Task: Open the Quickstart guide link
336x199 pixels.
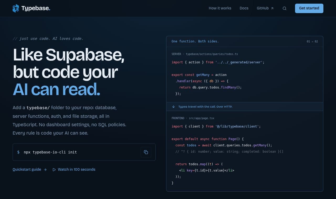Action: click(x=30, y=170)
